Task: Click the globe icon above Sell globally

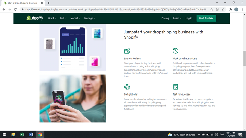Action: [x=127, y=87]
